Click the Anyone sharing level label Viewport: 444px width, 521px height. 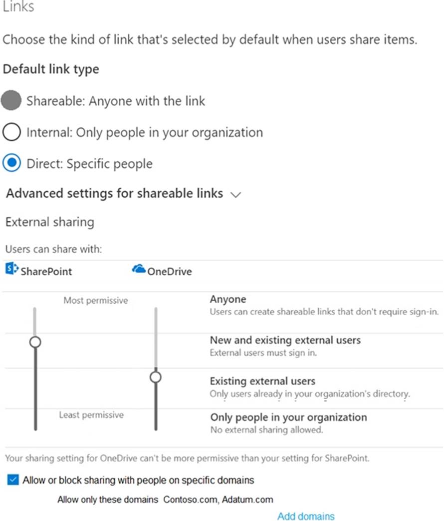tap(228, 299)
